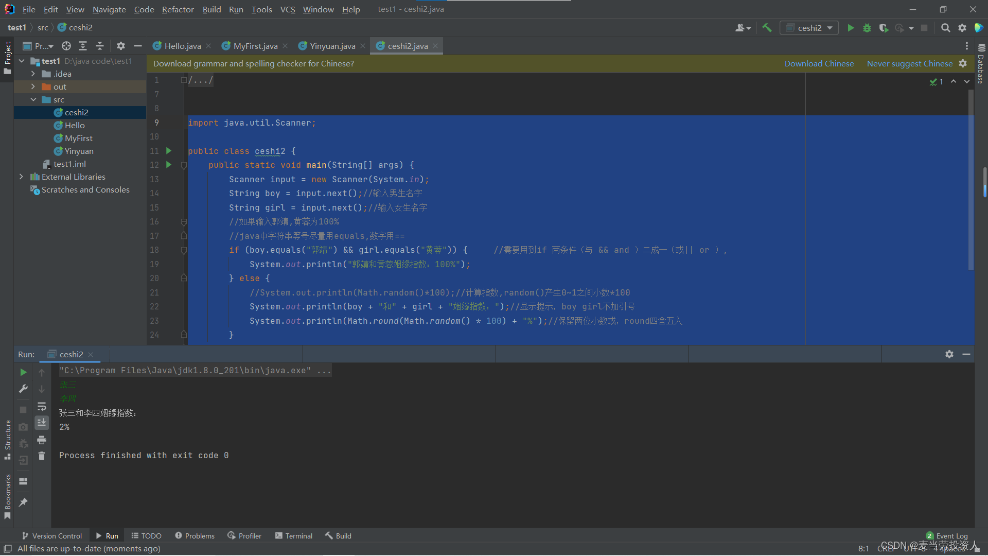Toggle code folding at line 1

point(184,80)
